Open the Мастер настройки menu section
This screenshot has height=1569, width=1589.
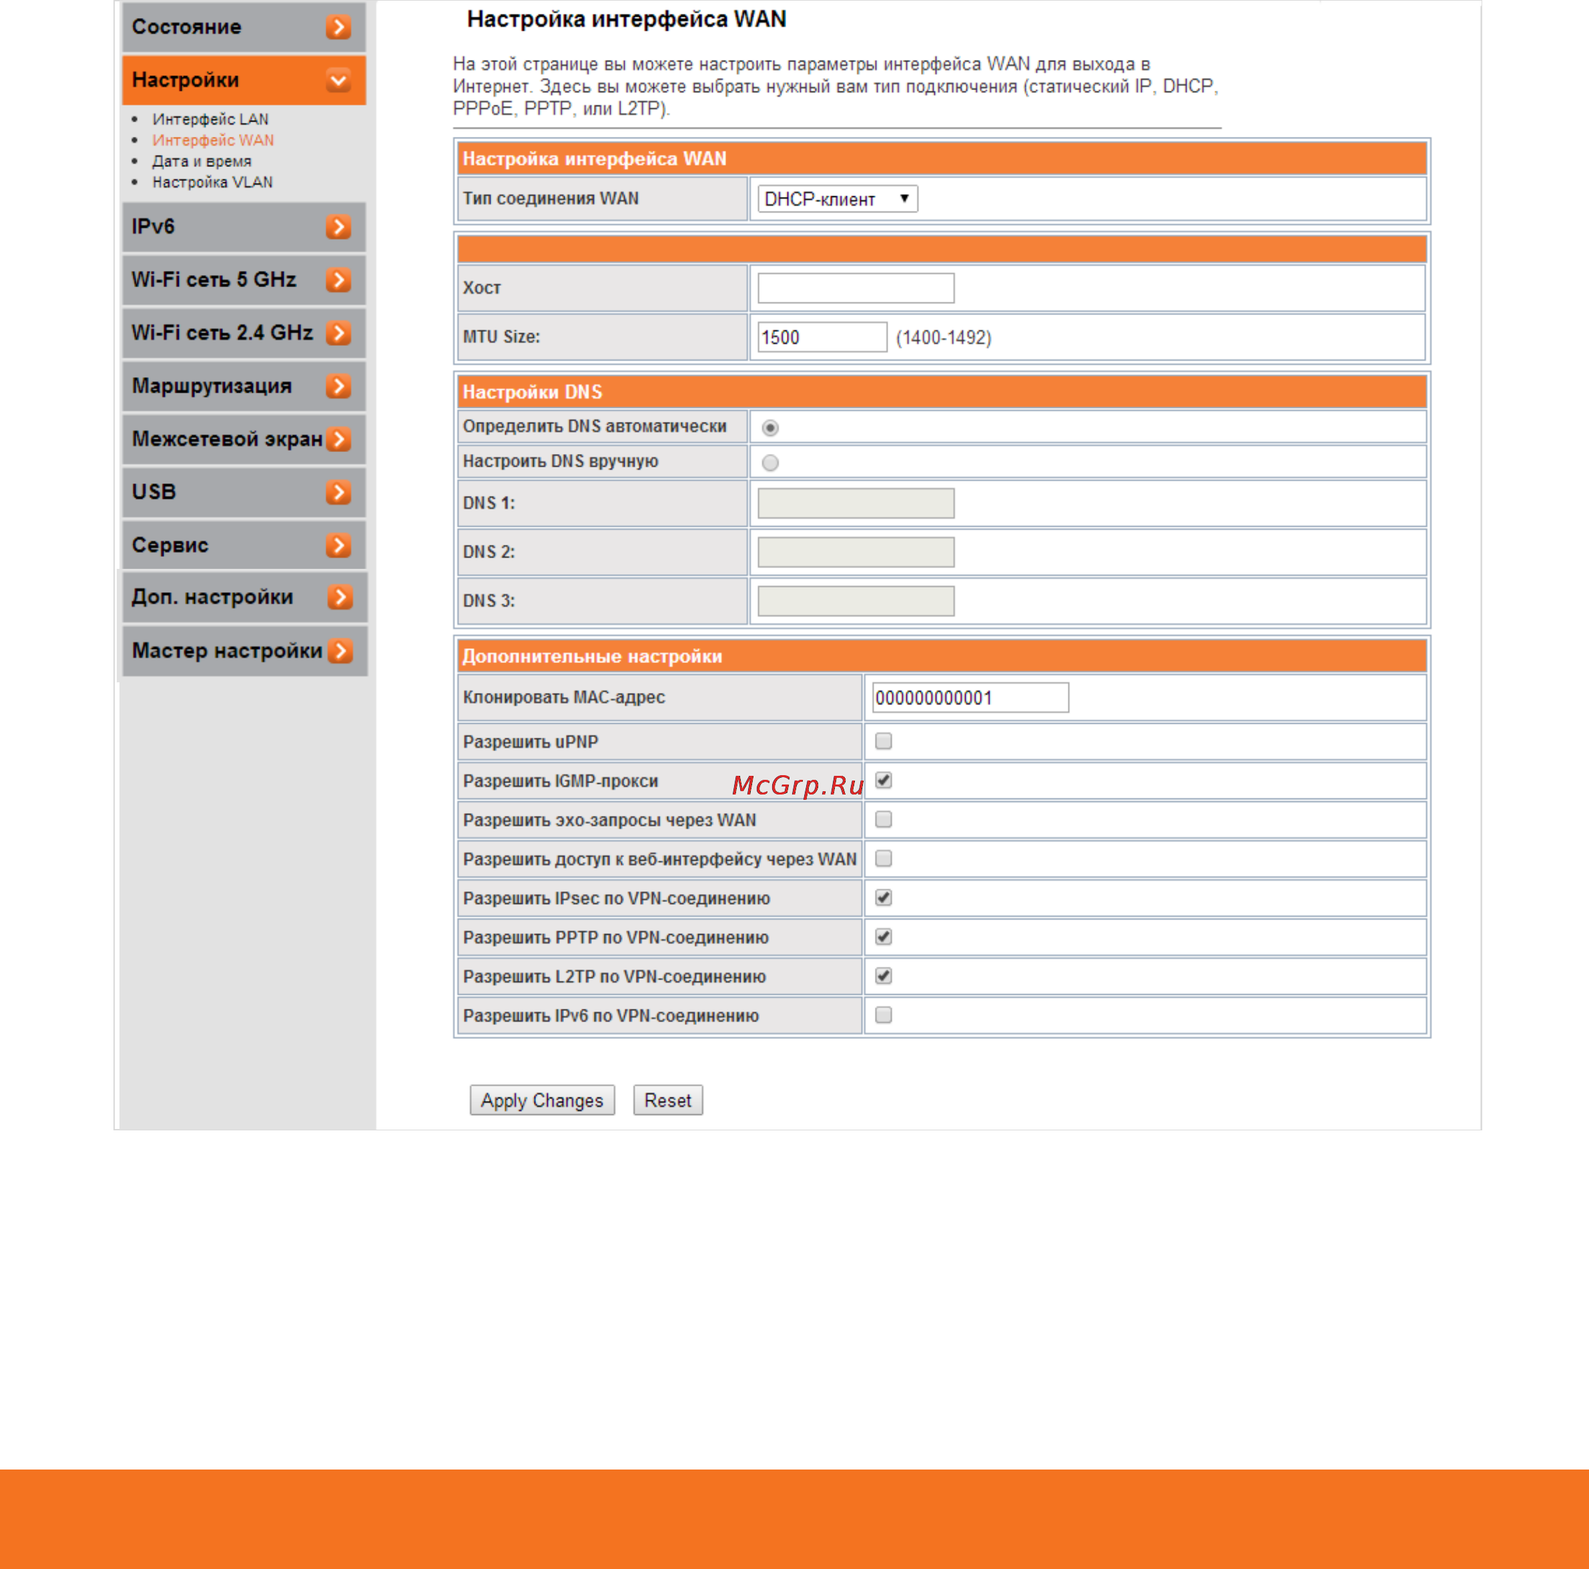244,651
